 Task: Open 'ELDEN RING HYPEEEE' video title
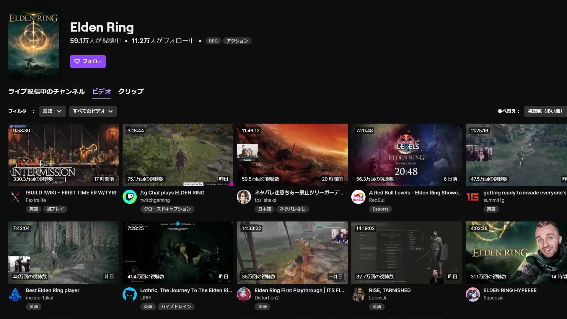510,290
